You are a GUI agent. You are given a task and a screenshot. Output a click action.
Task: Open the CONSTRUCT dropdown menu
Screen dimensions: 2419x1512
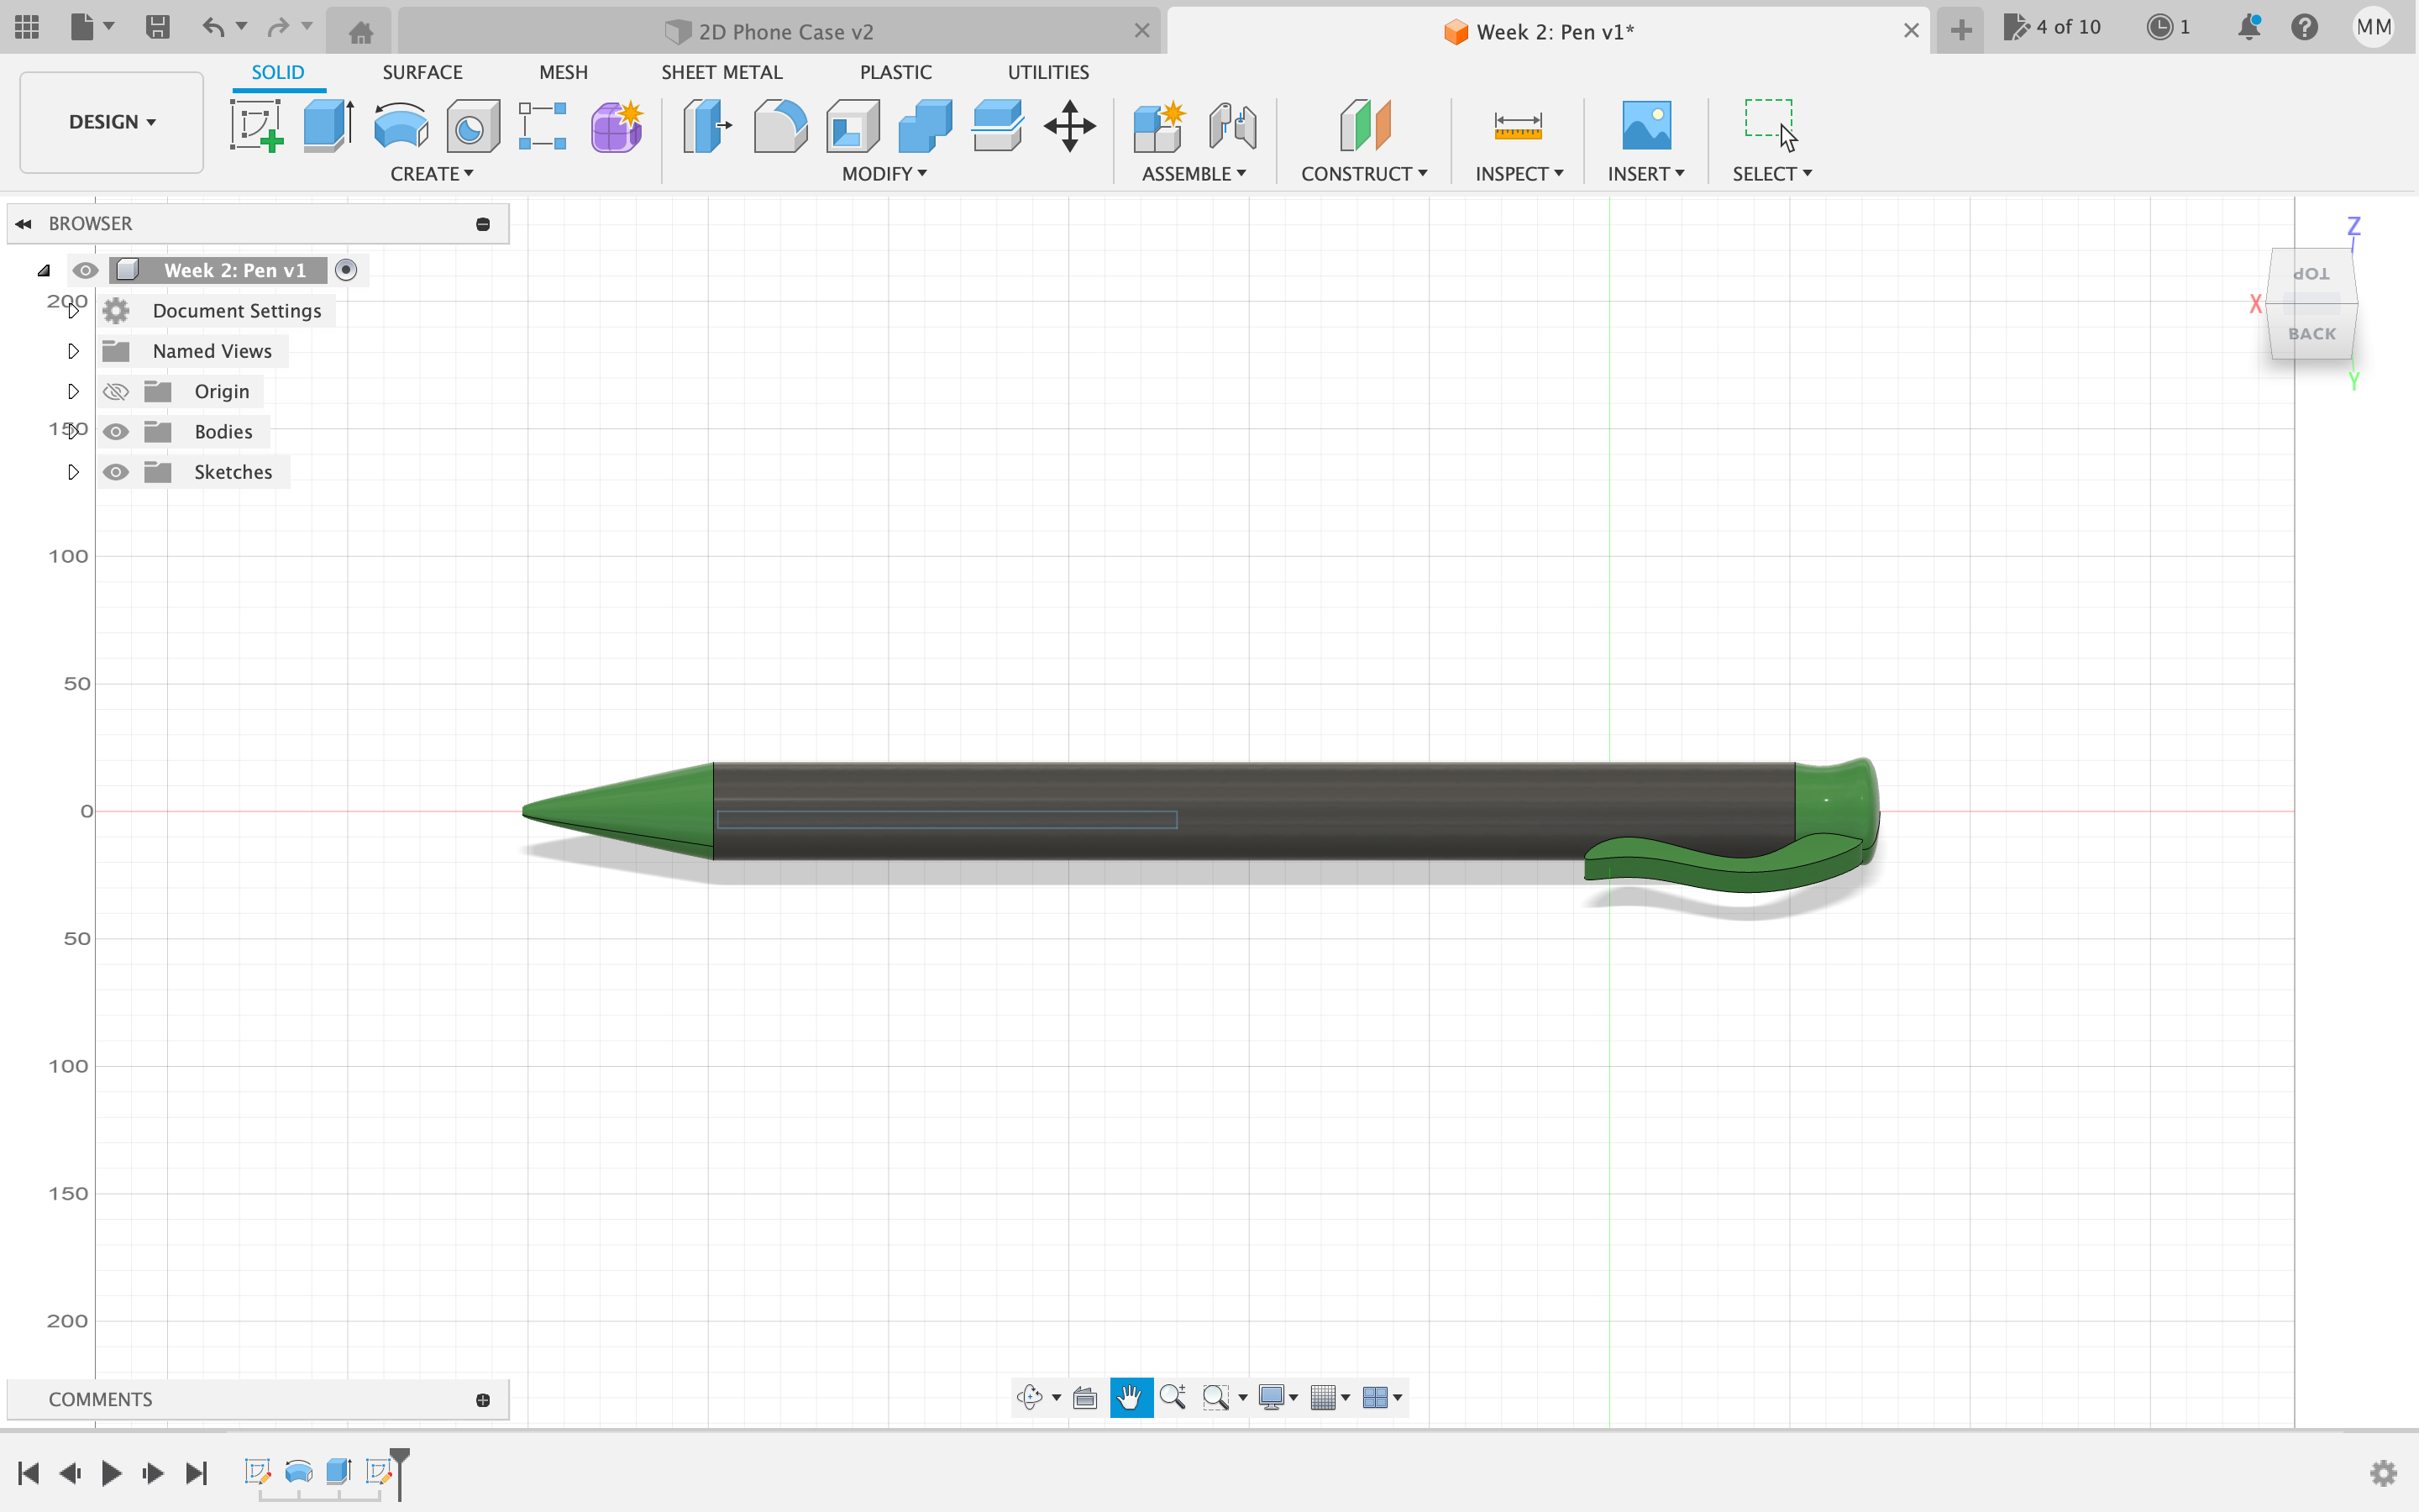(1363, 174)
